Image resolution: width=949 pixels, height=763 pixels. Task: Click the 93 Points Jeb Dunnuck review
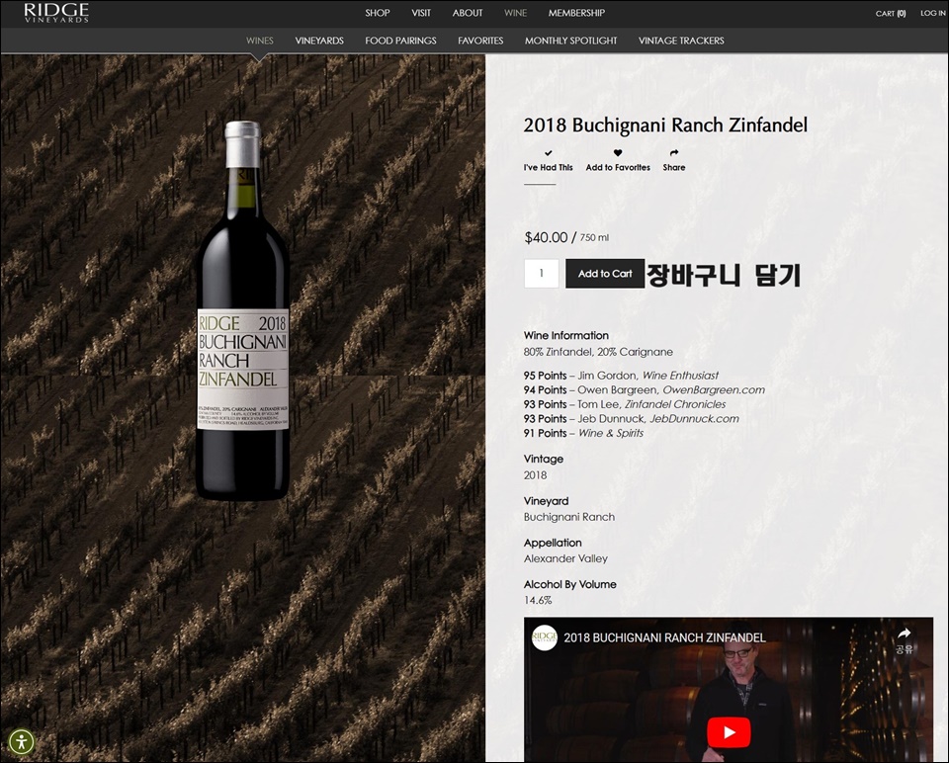pos(632,419)
